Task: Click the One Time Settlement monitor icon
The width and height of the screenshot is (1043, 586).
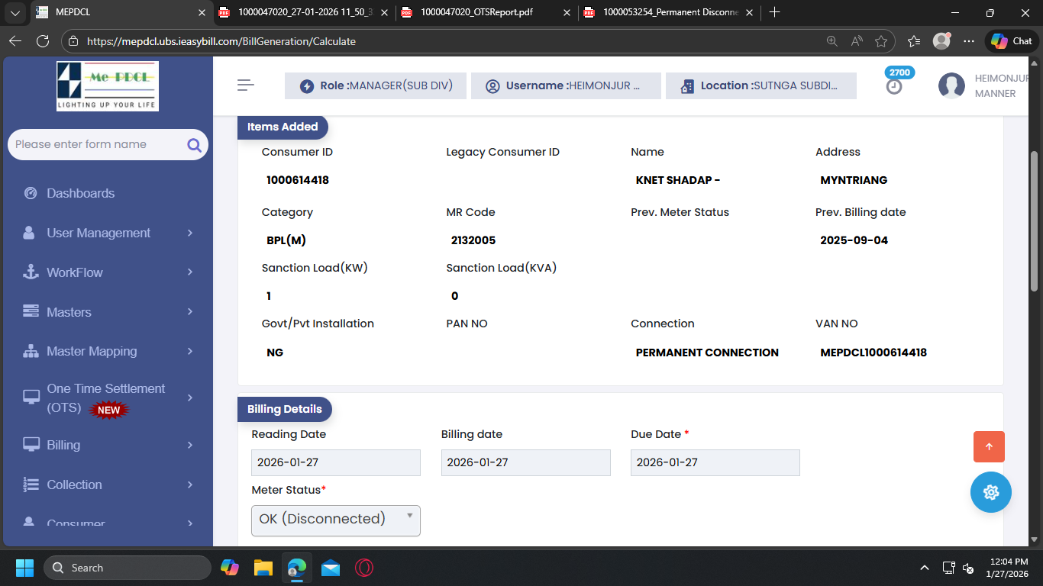Action: click(x=31, y=398)
